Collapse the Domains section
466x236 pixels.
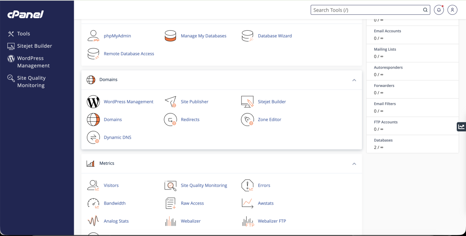point(354,80)
